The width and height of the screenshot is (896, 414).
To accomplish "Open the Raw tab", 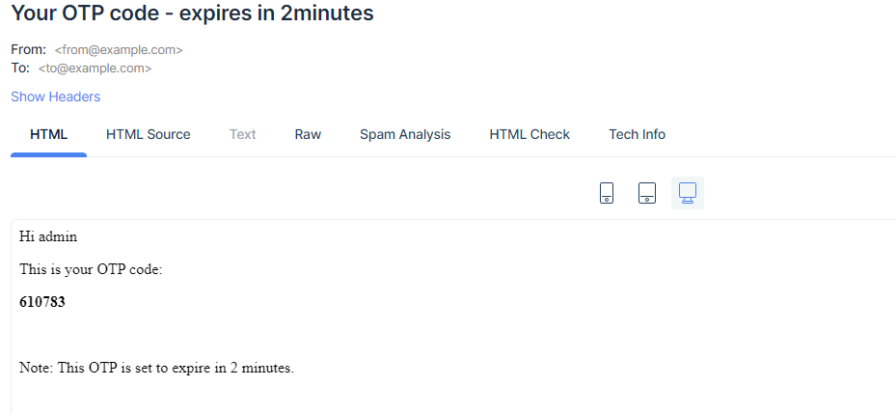I will point(308,134).
